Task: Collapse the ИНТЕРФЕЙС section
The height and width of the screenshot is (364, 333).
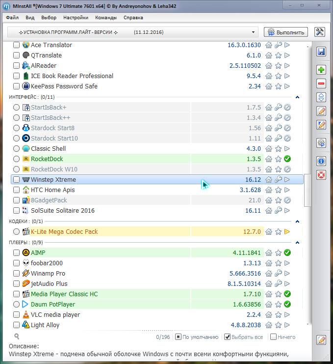Action: tap(298, 97)
